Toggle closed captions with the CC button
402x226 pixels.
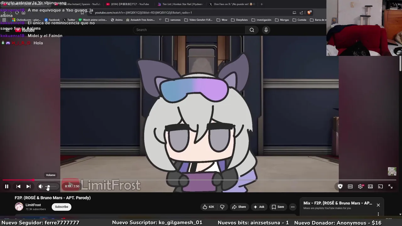pyautogui.click(x=350, y=186)
